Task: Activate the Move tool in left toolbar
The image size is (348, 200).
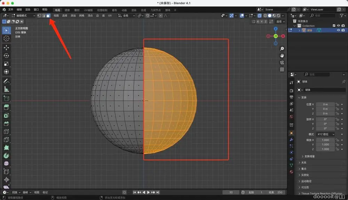Action: coord(6,47)
